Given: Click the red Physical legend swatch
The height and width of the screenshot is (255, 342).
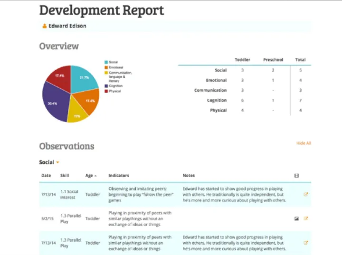Looking at the screenshot, I should (x=106, y=91).
